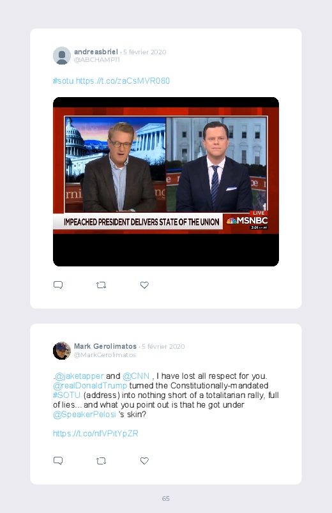332x513 pixels.
Task: Like the andreasbriel MSNBC tweet
Action: [144, 285]
